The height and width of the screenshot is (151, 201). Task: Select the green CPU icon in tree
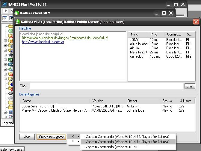(x=11, y=60)
